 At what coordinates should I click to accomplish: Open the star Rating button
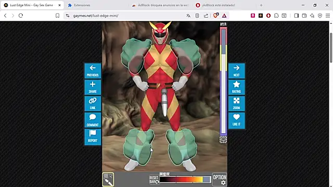[x=237, y=87]
